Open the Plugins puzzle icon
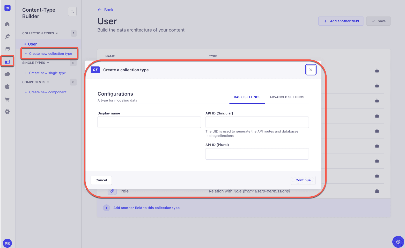This screenshot has height=248, width=405. [7, 87]
